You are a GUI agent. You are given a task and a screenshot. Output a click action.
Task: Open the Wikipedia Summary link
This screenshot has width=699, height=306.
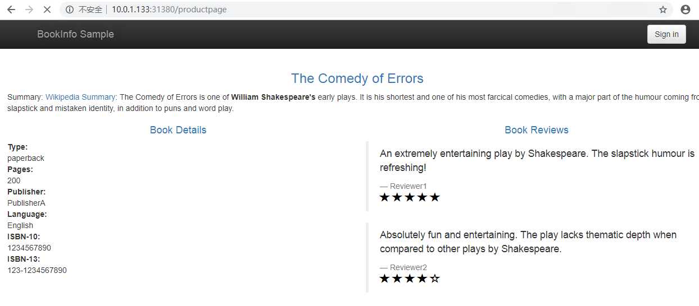[x=80, y=97]
